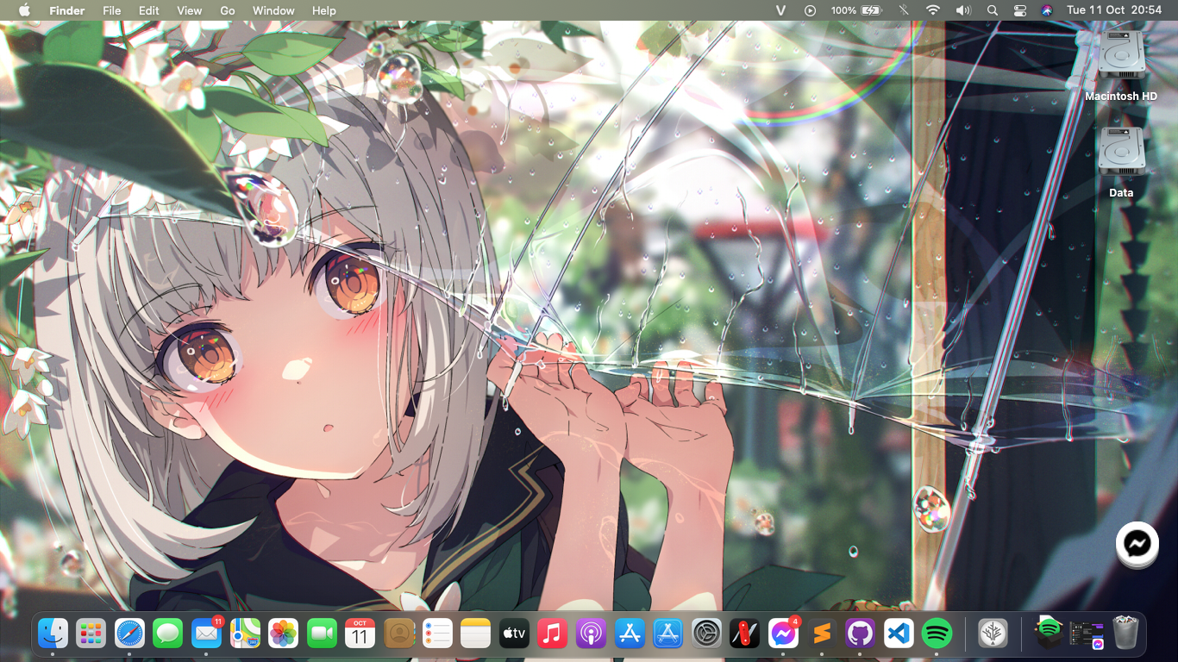Open blue developer app left of System Preferences
The width and height of the screenshot is (1178, 662).
668,634
